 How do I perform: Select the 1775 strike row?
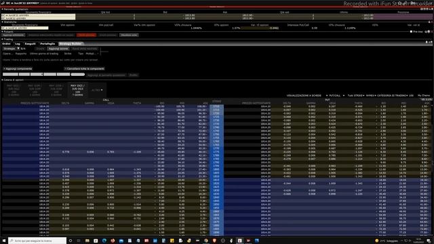click(x=217, y=152)
